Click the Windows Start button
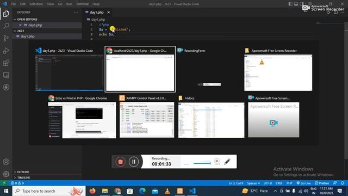This screenshot has height=196, width=348. (6, 191)
